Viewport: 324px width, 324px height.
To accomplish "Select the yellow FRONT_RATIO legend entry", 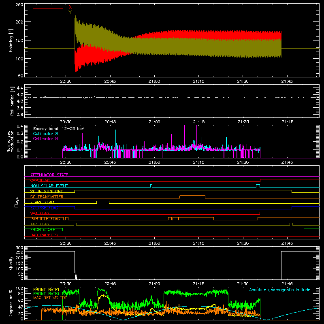I will 46,290.
